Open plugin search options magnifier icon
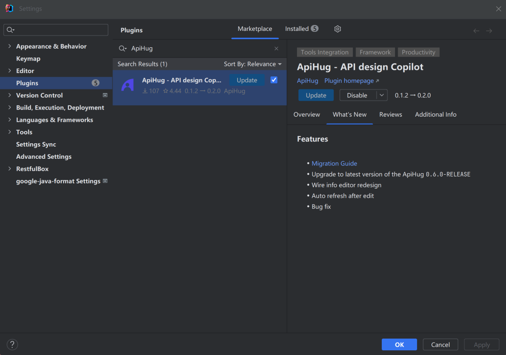 tap(122, 49)
